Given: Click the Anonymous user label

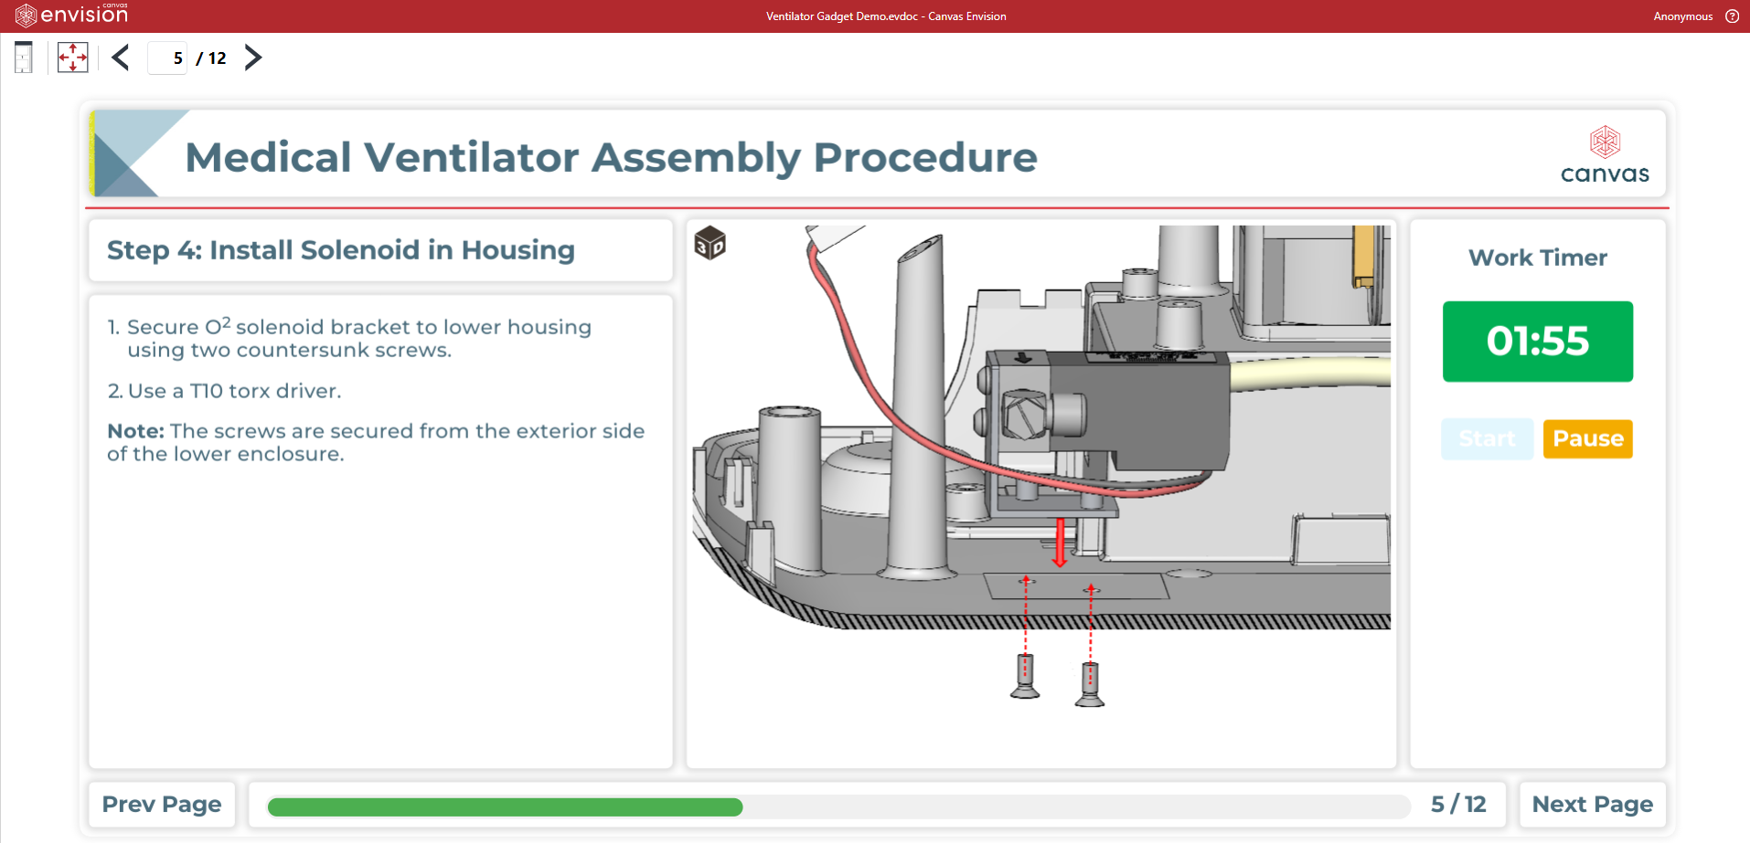Looking at the screenshot, I should [1682, 16].
